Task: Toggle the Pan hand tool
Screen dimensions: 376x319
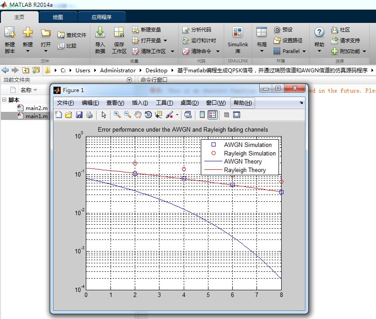Action: click(x=138, y=115)
